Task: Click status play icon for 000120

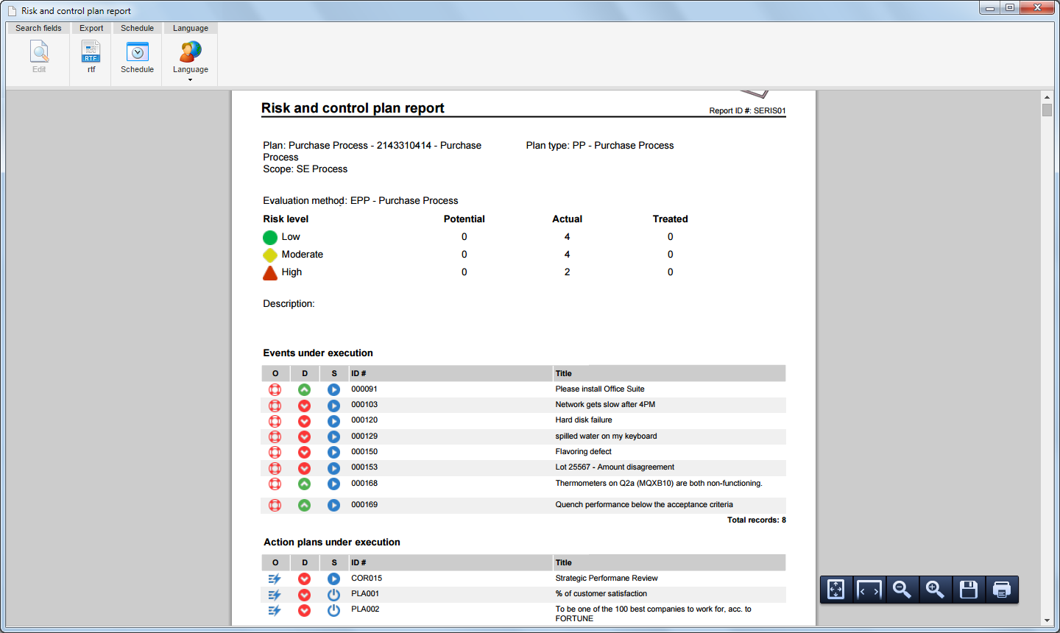Action: 334,421
